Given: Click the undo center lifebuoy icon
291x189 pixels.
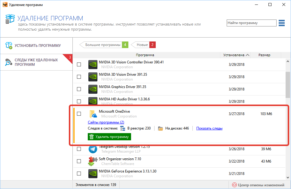Looking at the screenshot, I should pyautogui.click(x=234, y=185).
